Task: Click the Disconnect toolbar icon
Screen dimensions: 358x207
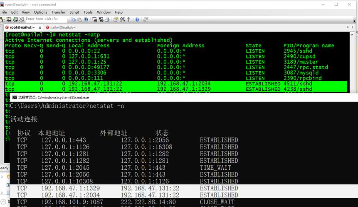Action: tap(22, 19)
